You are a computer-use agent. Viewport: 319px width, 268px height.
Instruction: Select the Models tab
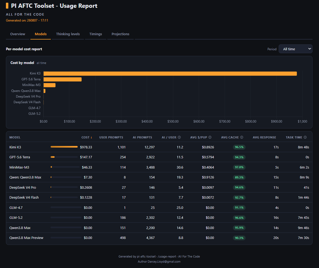pos(41,34)
